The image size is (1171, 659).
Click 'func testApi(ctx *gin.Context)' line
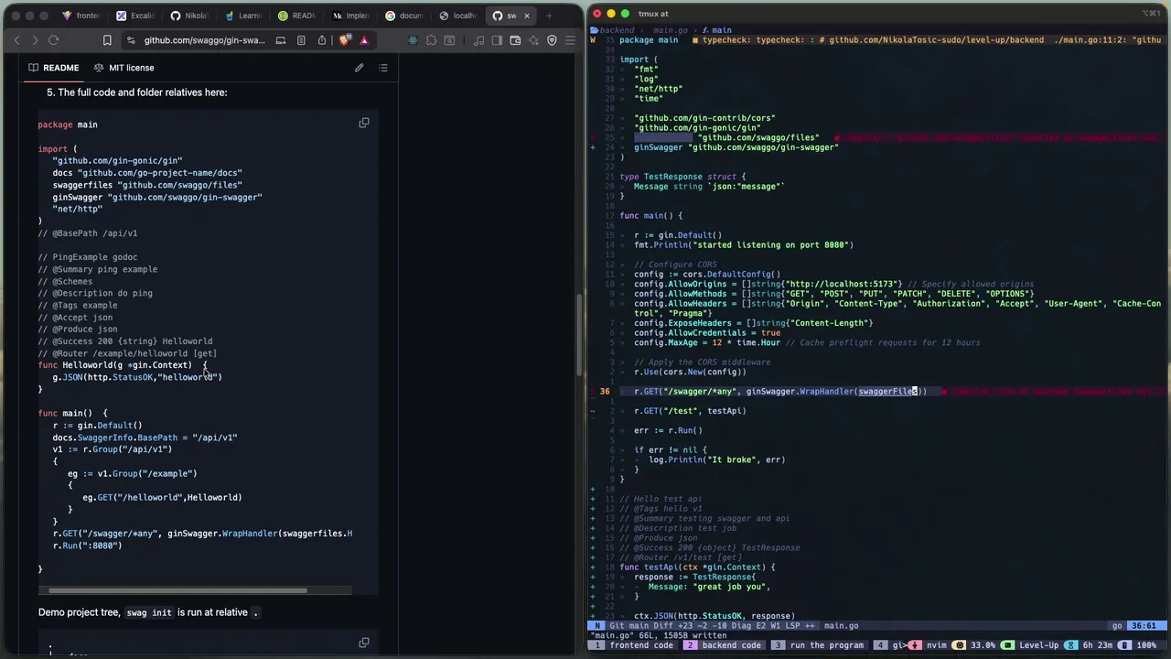pos(697,567)
